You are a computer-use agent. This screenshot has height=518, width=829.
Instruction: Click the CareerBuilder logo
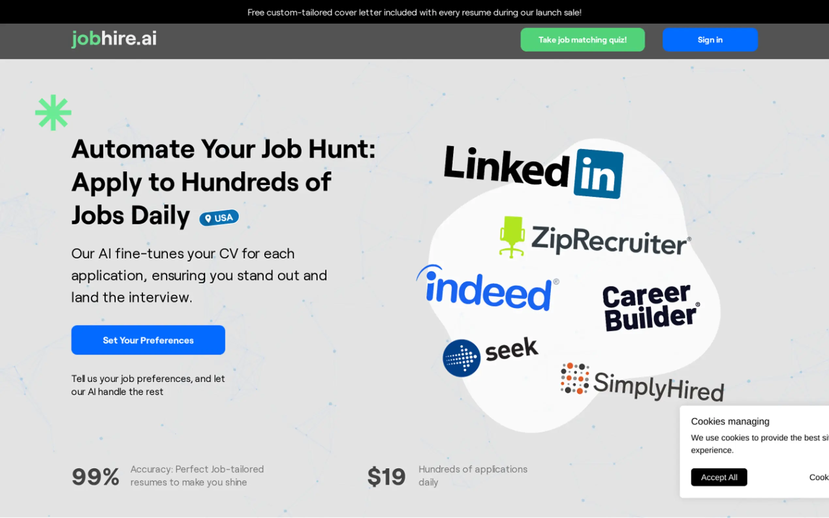(650, 307)
